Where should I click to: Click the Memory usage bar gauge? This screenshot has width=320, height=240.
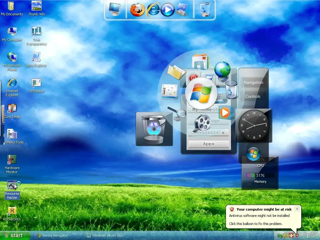(x=260, y=175)
